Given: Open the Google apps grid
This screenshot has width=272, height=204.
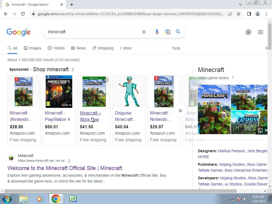Looking at the screenshot, I should point(260,32).
